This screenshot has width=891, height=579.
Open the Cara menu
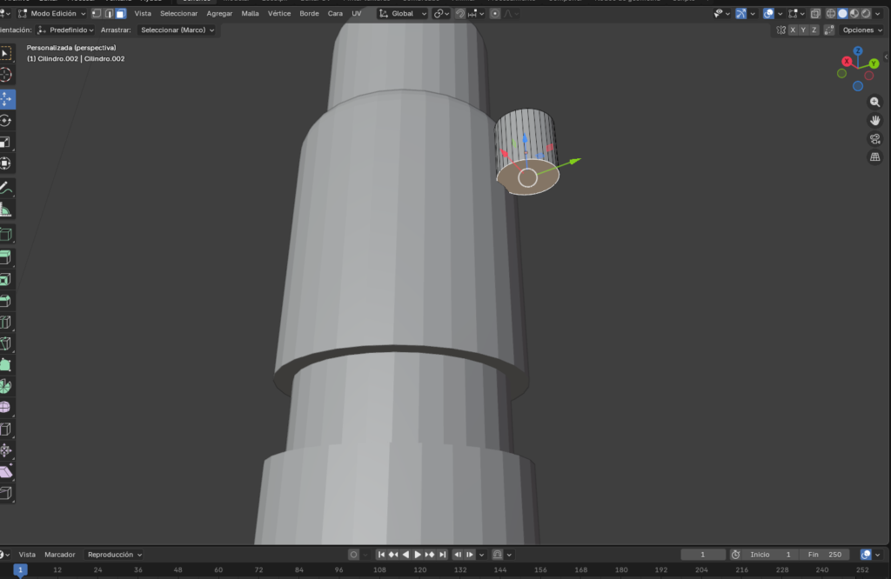[x=335, y=14]
